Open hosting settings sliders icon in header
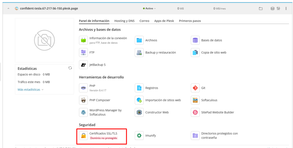The width and height of the screenshot is (293, 148). pyautogui.click(x=278, y=9)
